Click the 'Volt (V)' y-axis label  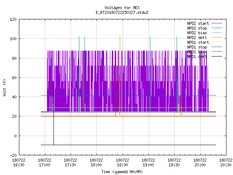click(4, 87)
